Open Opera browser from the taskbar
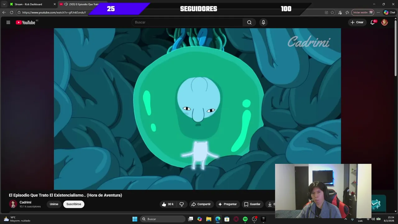Screen dimensions: 398x224 pyautogui.click(x=236, y=219)
